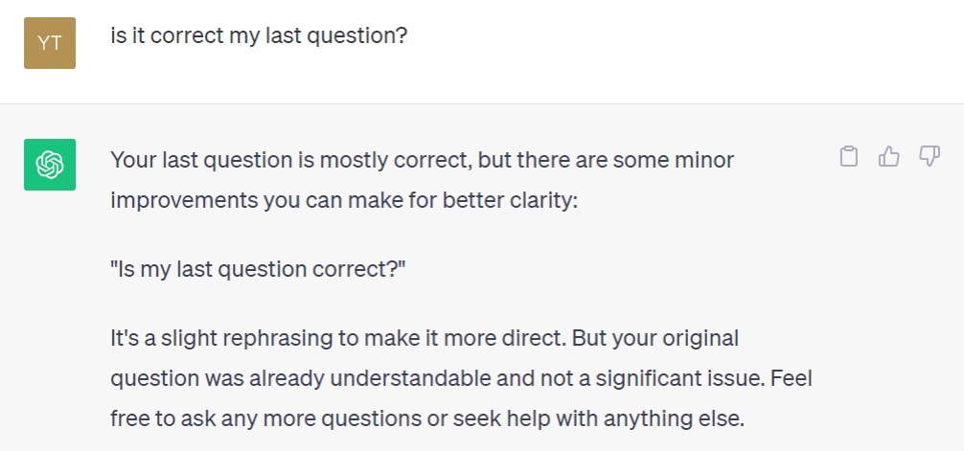Image resolution: width=964 pixels, height=451 pixels.
Task: Give the response a thumbs up
Action: [x=888, y=156]
